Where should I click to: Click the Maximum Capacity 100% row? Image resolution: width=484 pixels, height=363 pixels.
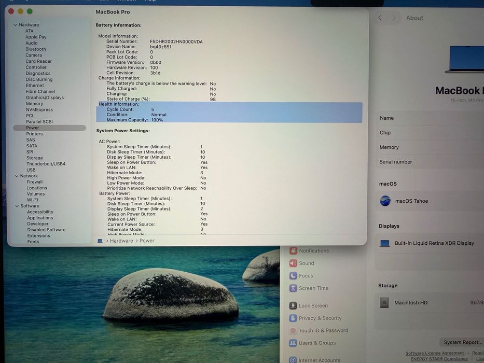[x=229, y=120]
